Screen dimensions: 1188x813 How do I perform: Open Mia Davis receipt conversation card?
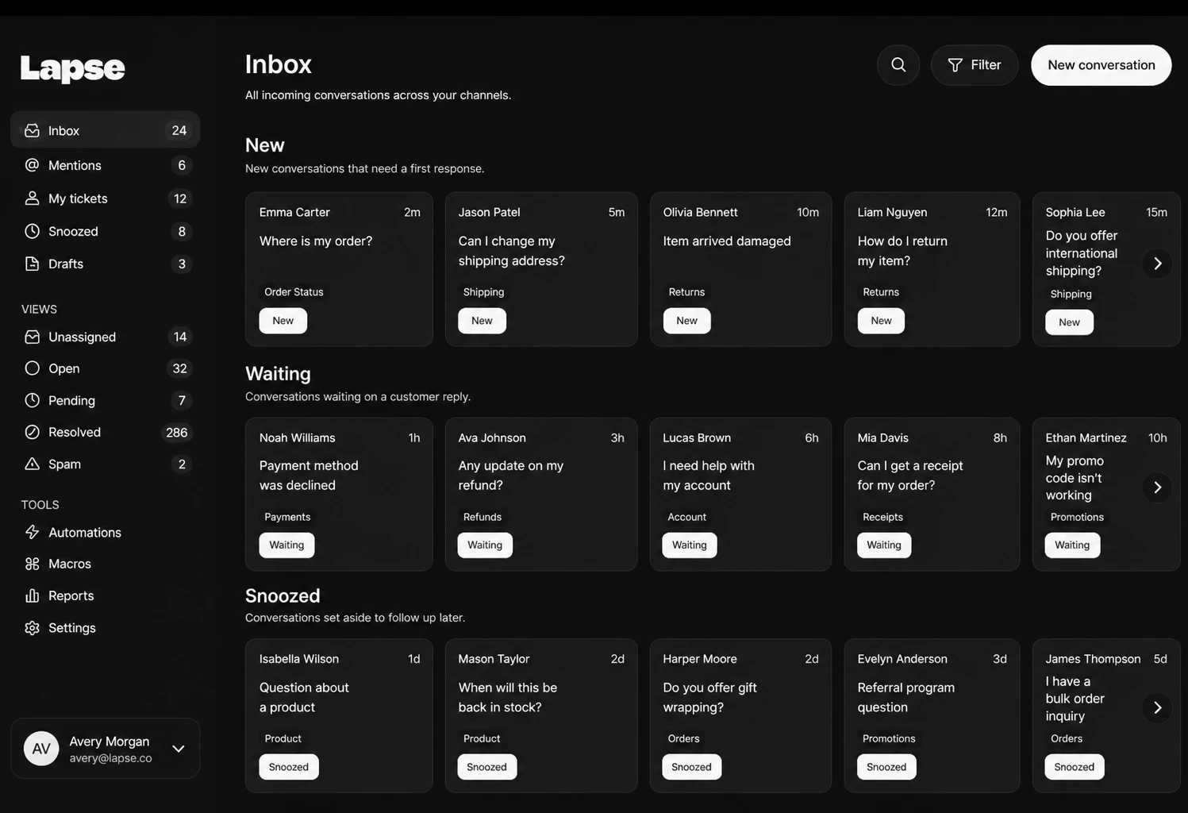coord(932,494)
